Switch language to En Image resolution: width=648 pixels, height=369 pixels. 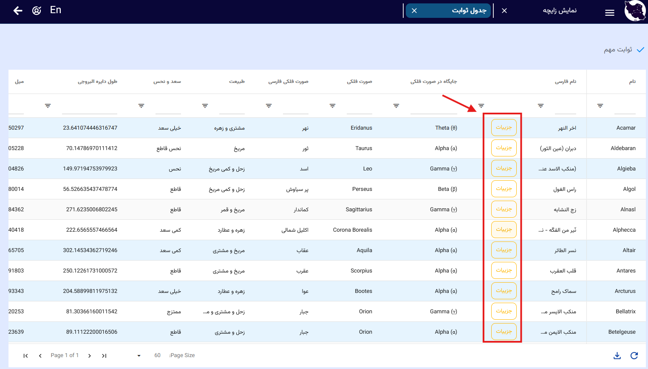coord(56,10)
